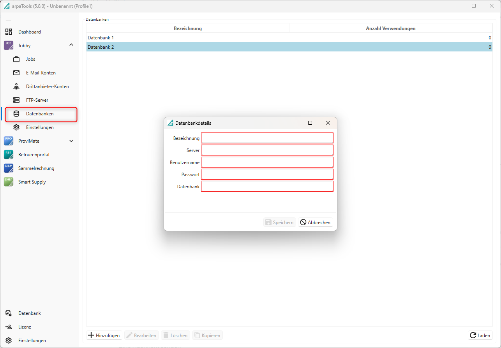501x348 pixels.
Task: Collapse the Jobby section chevron
Action: coord(71,45)
